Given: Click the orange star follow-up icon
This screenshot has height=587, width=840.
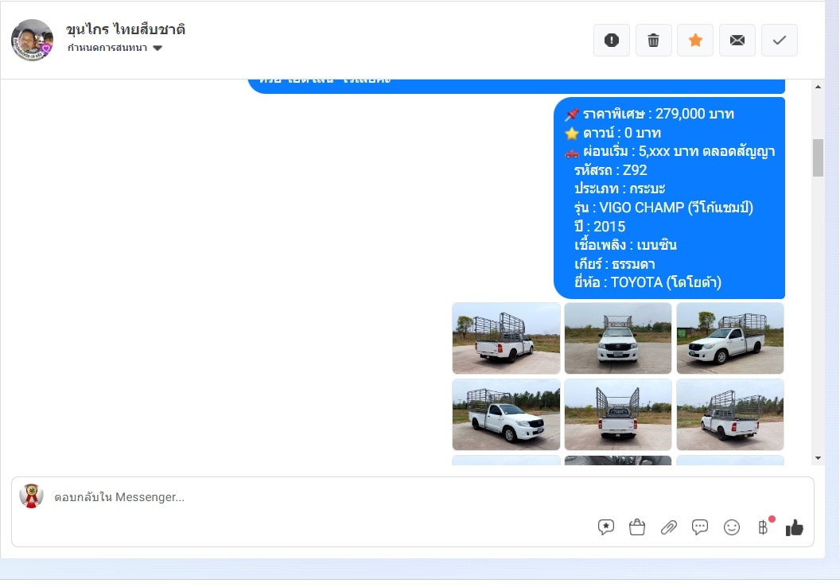Looking at the screenshot, I should 695,41.
